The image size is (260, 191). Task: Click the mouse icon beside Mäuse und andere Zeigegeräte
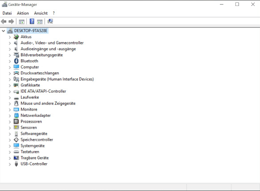click(16, 103)
